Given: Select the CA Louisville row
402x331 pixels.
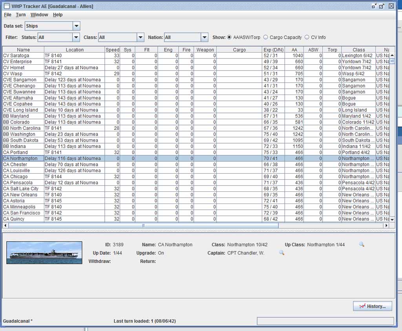Looking at the screenshot, I should (196, 171).
